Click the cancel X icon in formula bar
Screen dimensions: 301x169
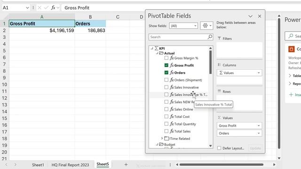point(40,8)
